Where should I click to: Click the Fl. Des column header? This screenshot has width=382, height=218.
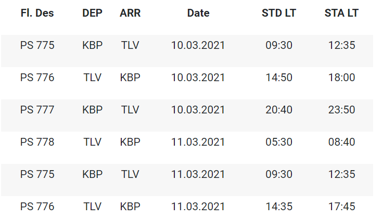(37, 13)
